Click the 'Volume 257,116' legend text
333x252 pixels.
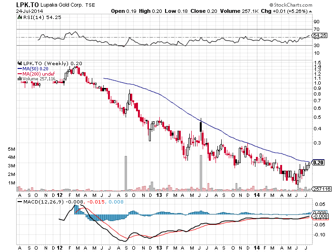(39, 79)
